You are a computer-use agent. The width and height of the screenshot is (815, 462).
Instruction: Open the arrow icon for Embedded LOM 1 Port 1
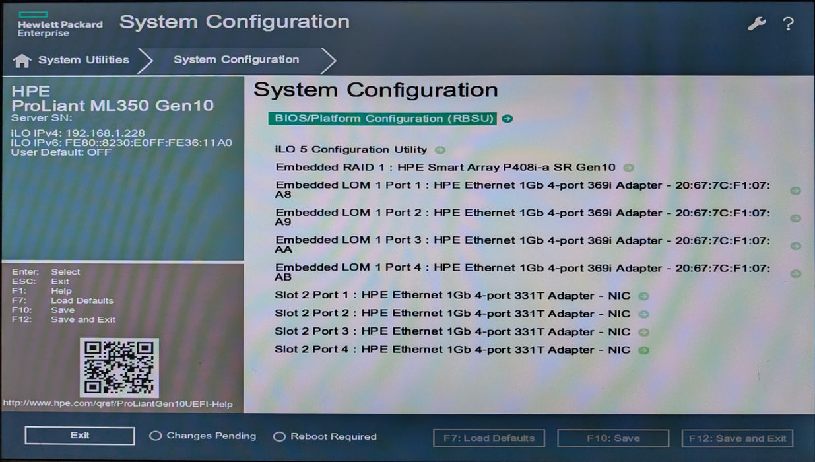tap(795, 191)
